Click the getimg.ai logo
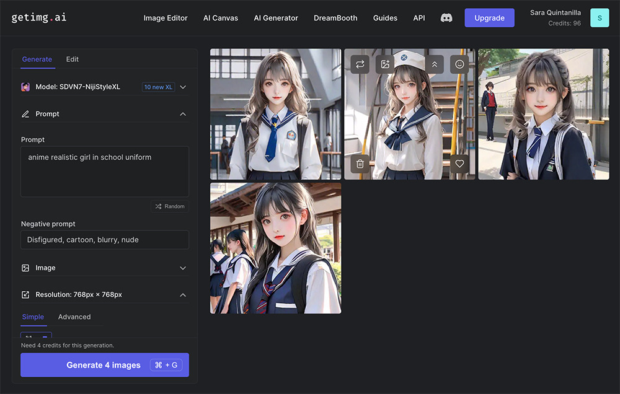The image size is (620, 394). click(38, 17)
